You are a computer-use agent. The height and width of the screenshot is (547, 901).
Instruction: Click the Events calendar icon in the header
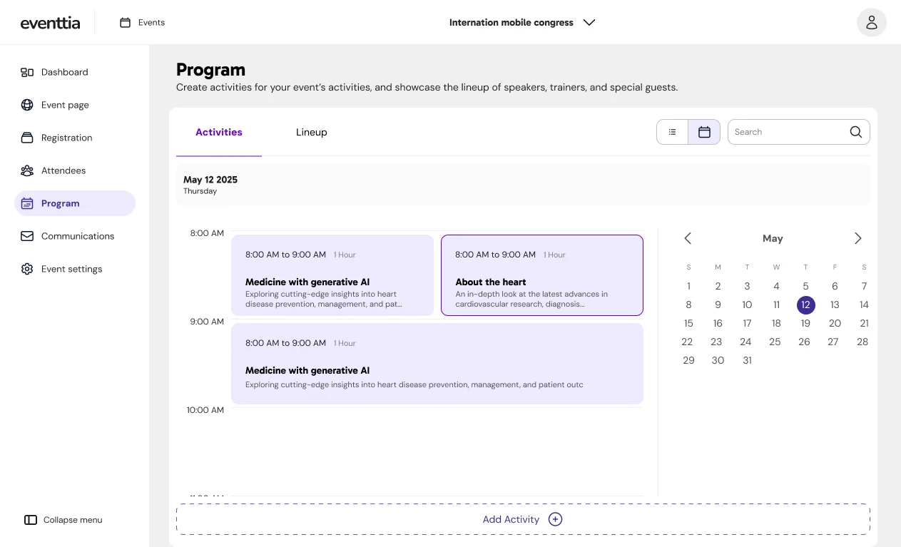tap(125, 23)
